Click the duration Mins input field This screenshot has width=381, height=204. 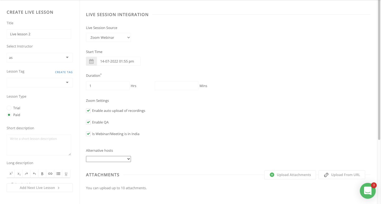176,86
